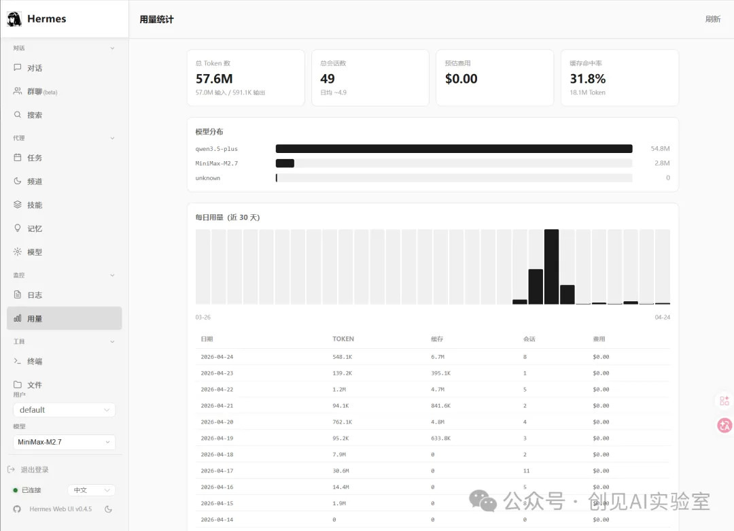Image resolution: width=734 pixels, height=531 pixels.
Task: Click the Hermes logo avatar
Action: click(x=14, y=19)
